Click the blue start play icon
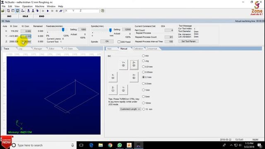Screen dimensions: 265x149 coord(48,11)
